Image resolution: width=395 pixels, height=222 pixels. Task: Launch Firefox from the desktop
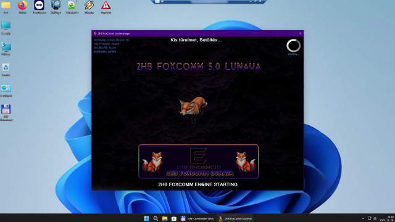coord(22,5)
